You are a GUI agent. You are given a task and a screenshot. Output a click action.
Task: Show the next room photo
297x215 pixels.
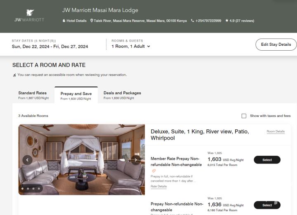135,160
